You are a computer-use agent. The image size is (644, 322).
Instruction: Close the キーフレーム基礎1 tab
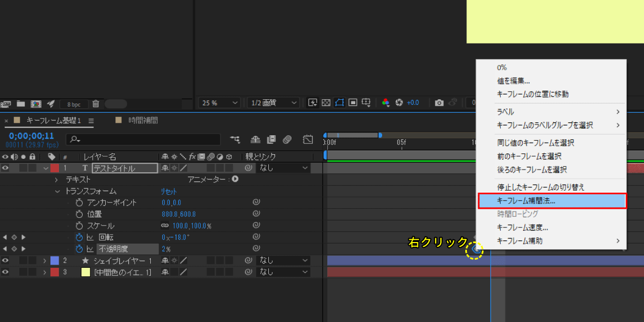[6, 121]
